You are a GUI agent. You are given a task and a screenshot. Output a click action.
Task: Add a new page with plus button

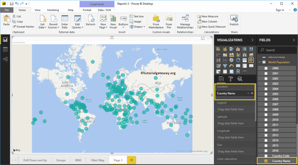point(131,160)
